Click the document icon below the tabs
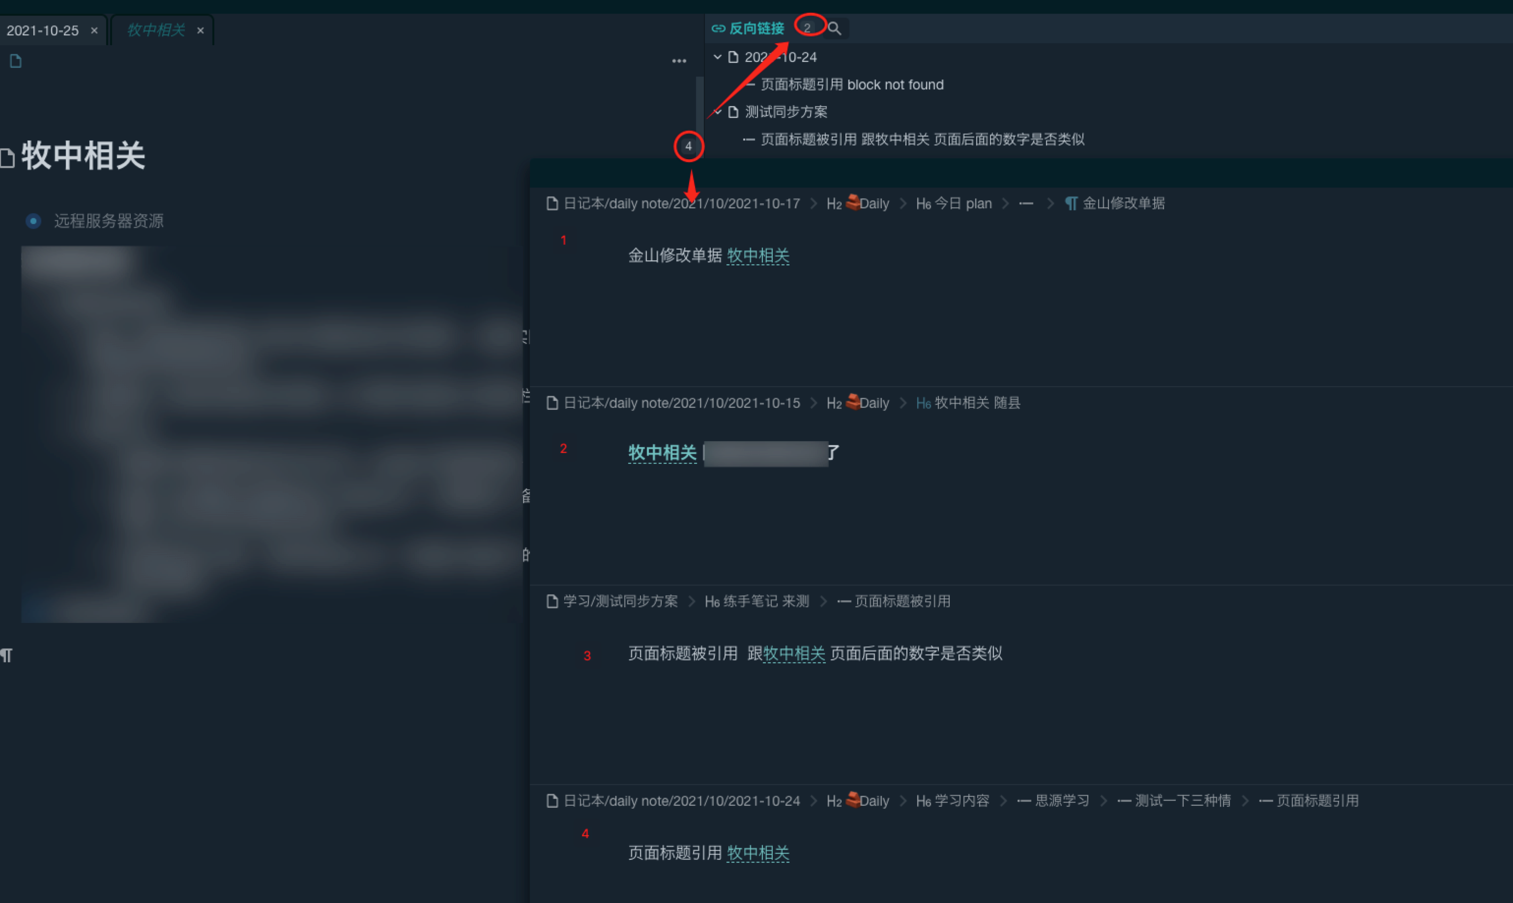The height and width of the screenshot is (903, 1513). (16, 61)
